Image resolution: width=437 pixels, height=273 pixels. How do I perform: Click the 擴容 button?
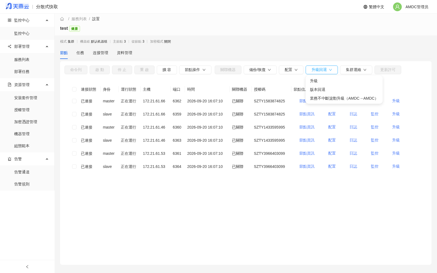point(167,70)
